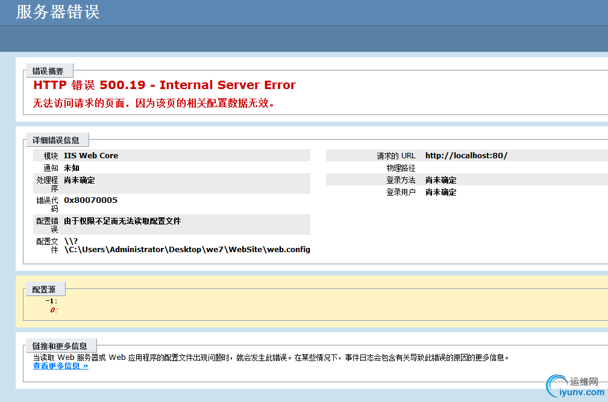Select the error code 0x80070005
This screenshot has height=402, width=608.
click(x=91, y=200)
